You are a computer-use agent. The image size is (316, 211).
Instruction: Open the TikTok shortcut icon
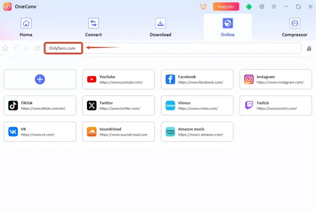(13, 105)
